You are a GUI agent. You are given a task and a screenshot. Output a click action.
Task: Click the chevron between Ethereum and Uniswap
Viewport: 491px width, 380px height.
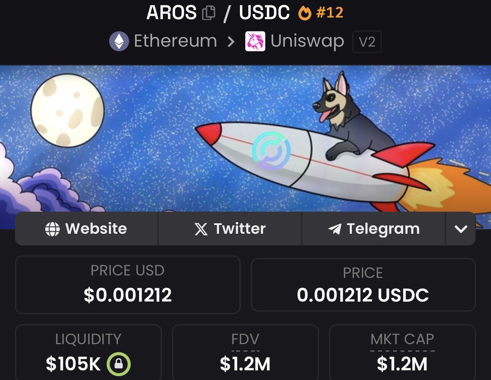click(231, 42)
